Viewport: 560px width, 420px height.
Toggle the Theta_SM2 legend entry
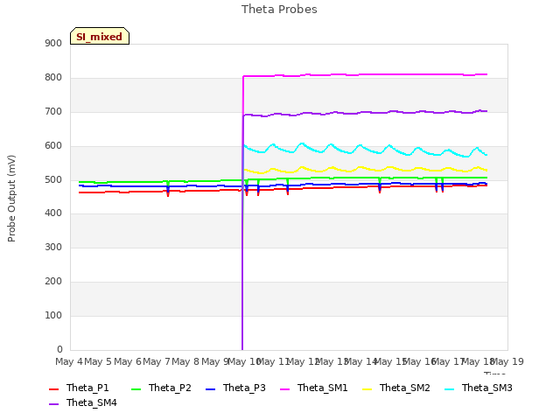(x=396, y=388)
